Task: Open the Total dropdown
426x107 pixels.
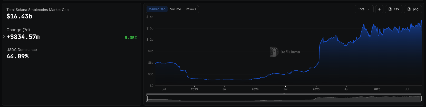Action: coord(364,9)
